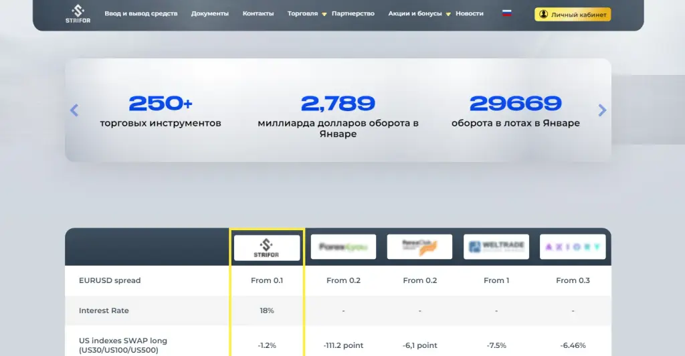Select the 'EURUSD spread' row label
685x356 pixels.
pyautogui.click(x=110, y=280)
